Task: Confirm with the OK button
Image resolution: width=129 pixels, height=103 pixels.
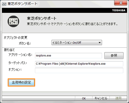Action: [x=84, y=98]
